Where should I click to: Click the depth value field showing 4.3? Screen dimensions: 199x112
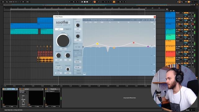pyautogui.click(x=63, y=49)
